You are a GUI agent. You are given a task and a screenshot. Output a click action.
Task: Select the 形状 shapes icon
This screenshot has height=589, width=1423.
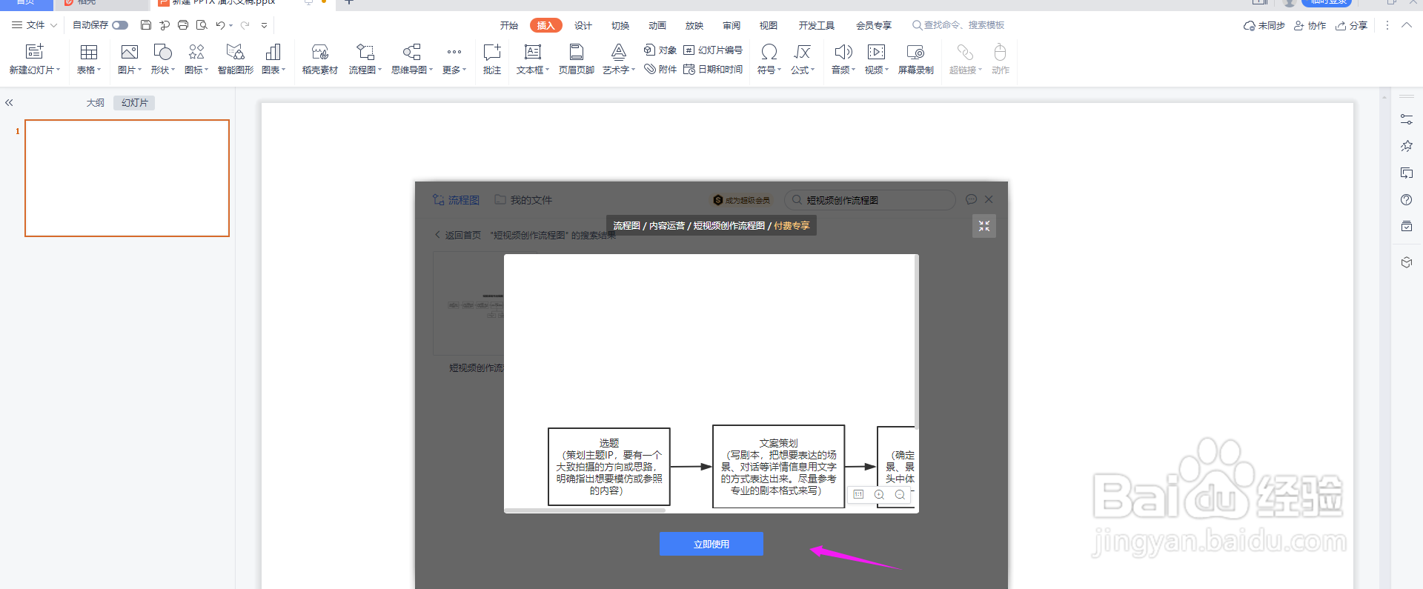162,52
